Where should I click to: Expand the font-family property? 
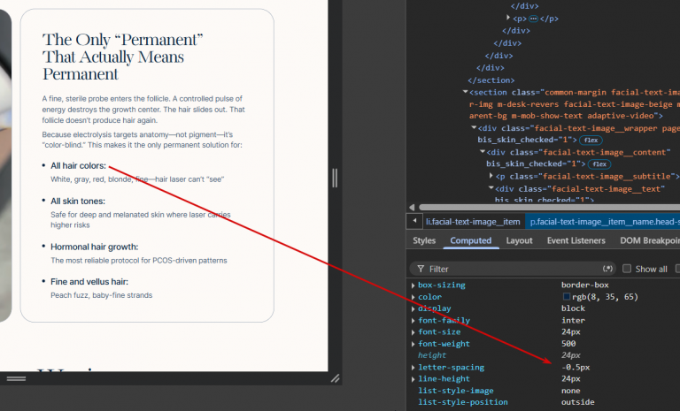point(413,321)
